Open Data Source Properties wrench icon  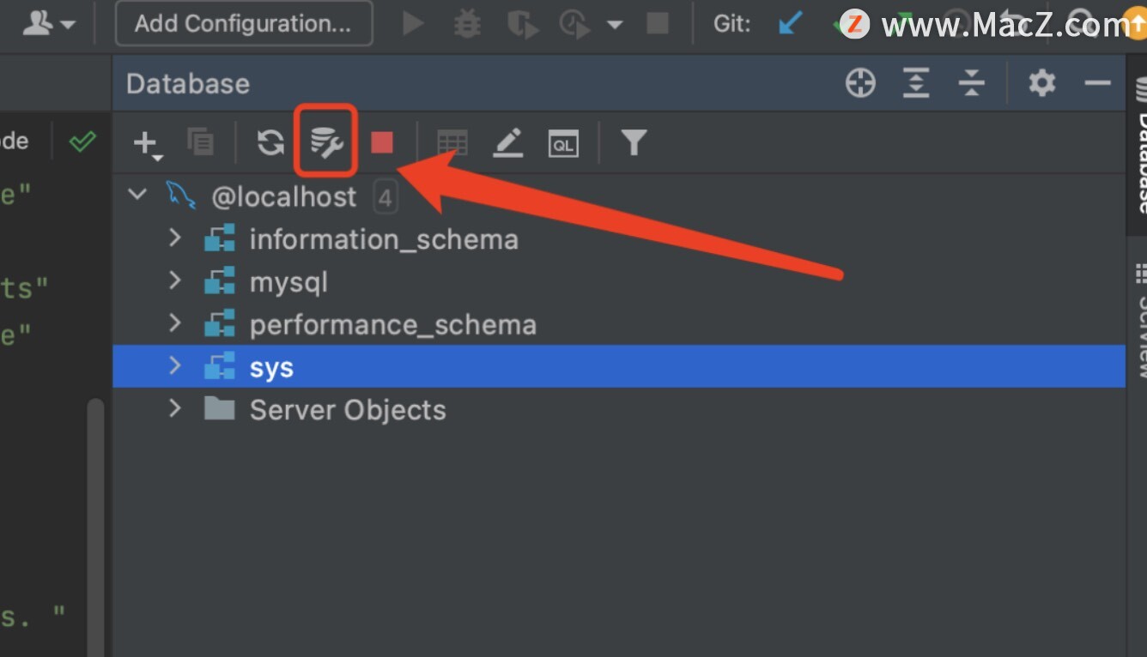(326, 142)
